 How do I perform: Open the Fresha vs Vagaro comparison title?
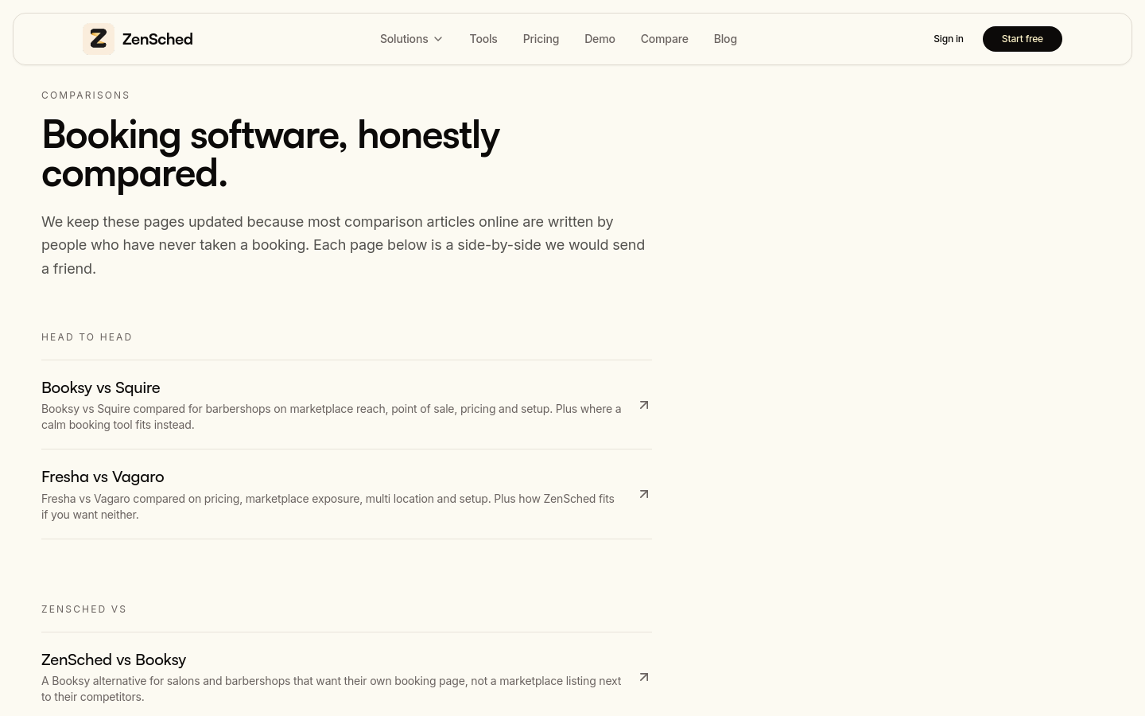click(103, 477)
